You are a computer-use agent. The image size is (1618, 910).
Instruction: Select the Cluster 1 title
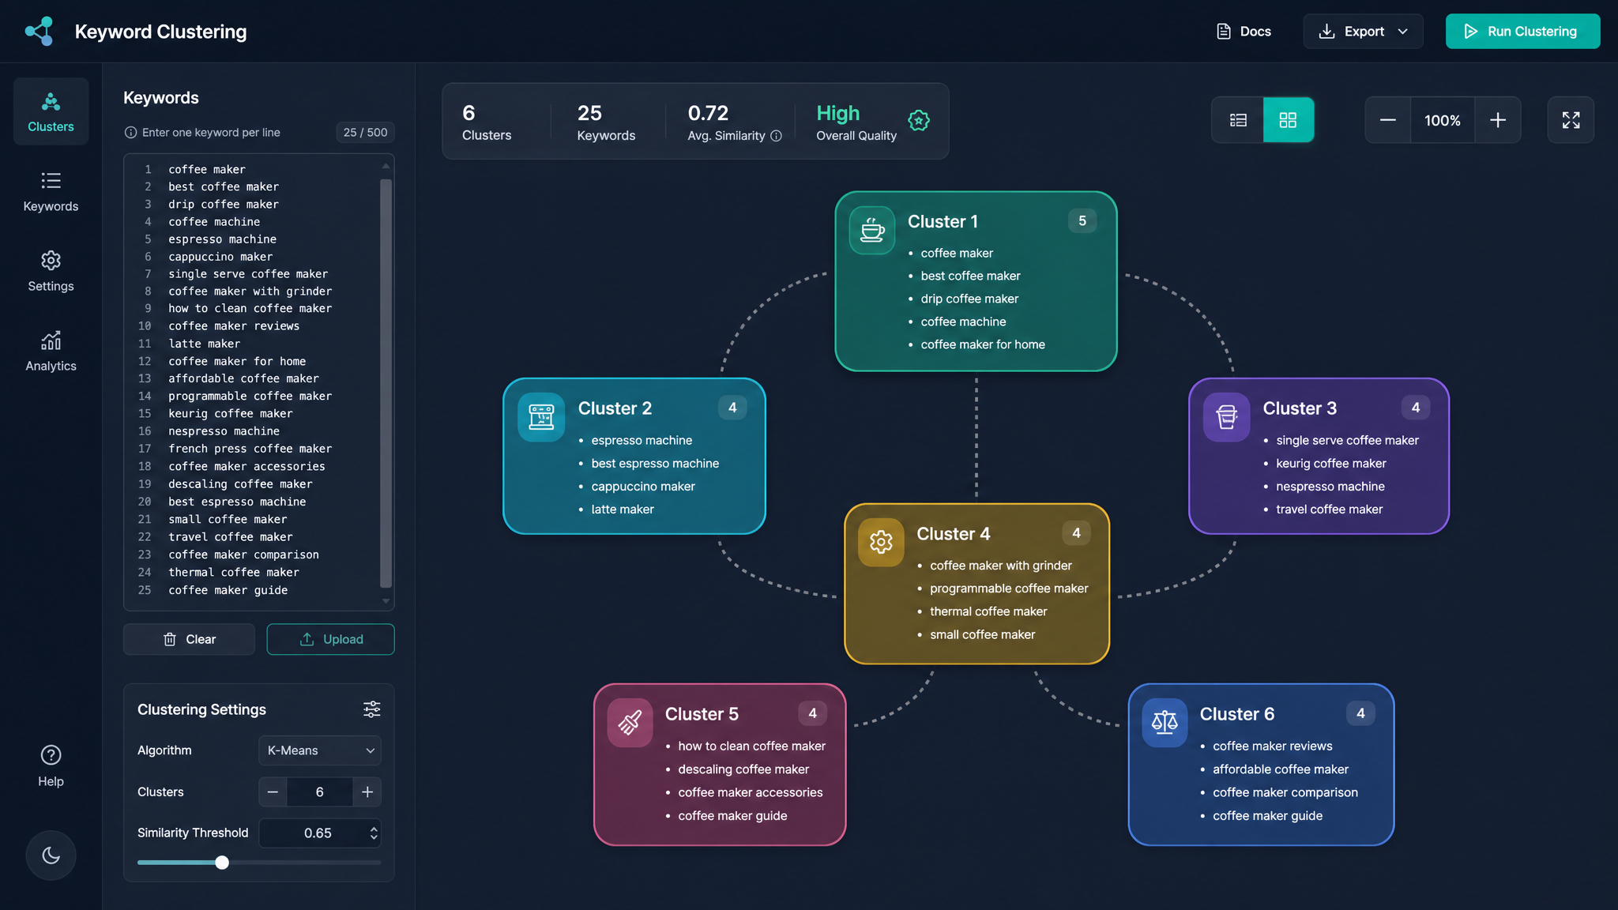pyautogui.click(x=943, y=222)
